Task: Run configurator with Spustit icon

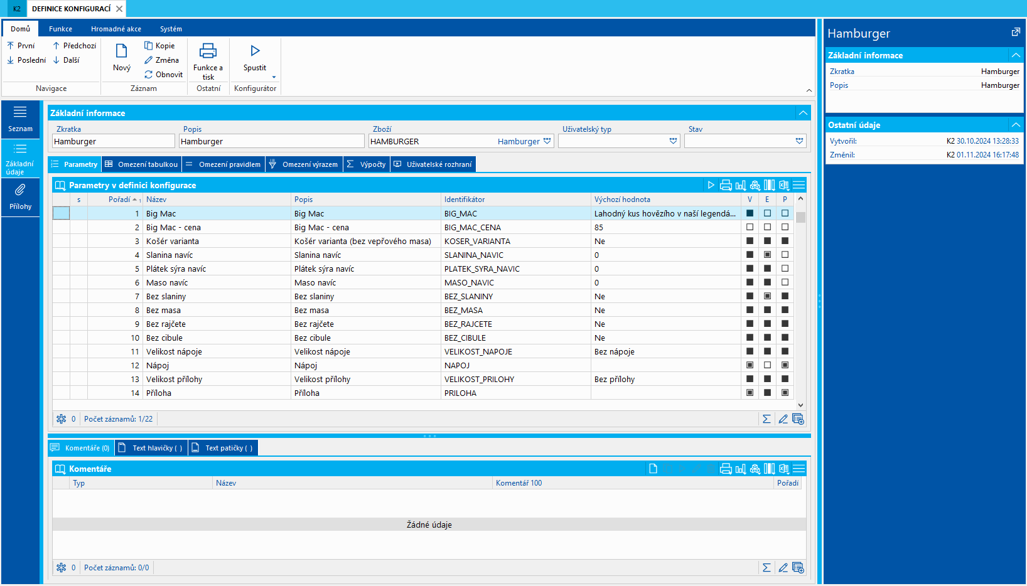Action: [x=255, y=51]
